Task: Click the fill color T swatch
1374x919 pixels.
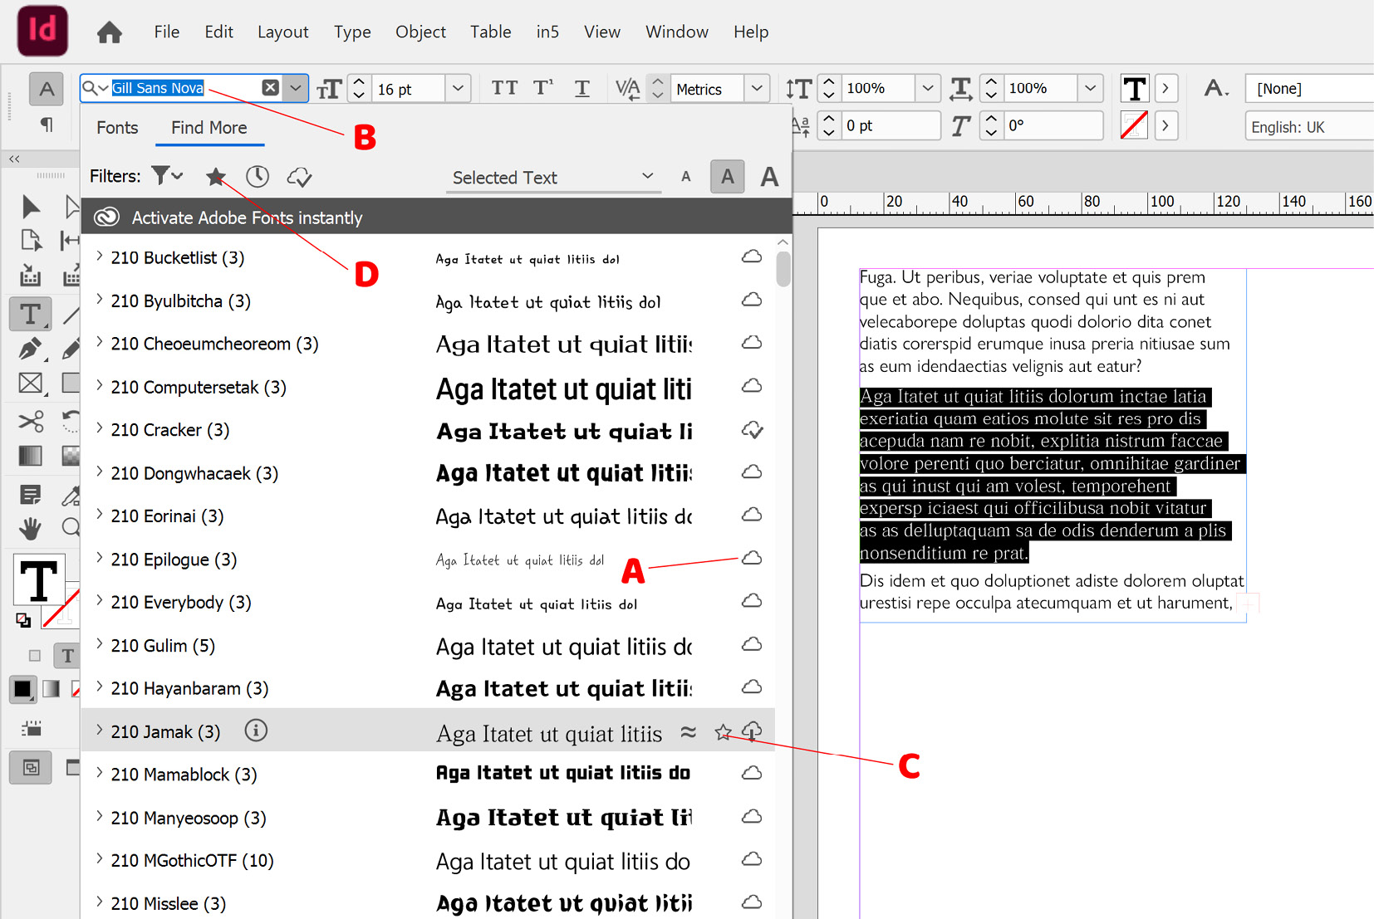Action: point(39,579)
